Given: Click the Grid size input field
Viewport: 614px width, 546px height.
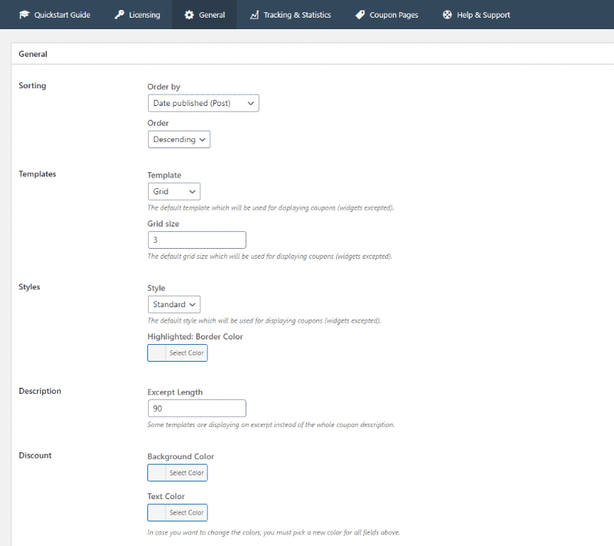Looking at the screenshot, I should click(x=197, y=240).
